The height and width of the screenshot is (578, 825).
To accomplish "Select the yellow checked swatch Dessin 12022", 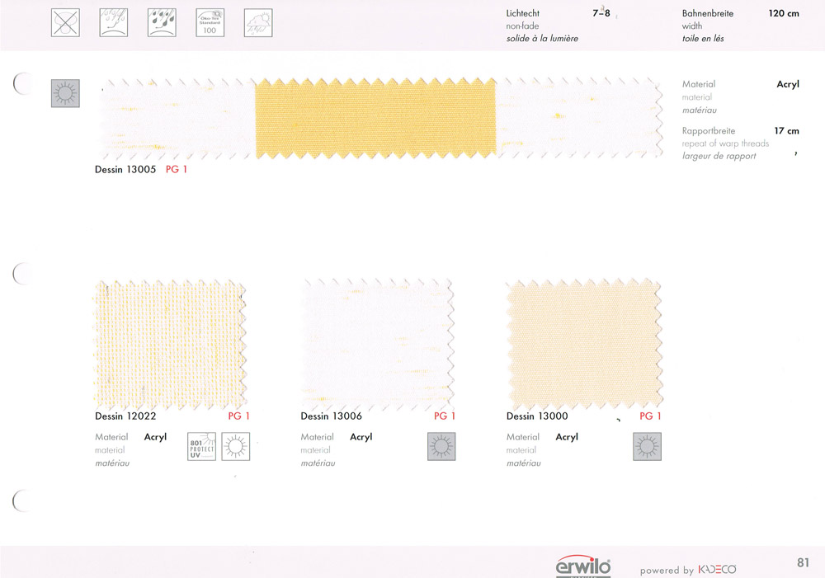I will pos(170,345).
